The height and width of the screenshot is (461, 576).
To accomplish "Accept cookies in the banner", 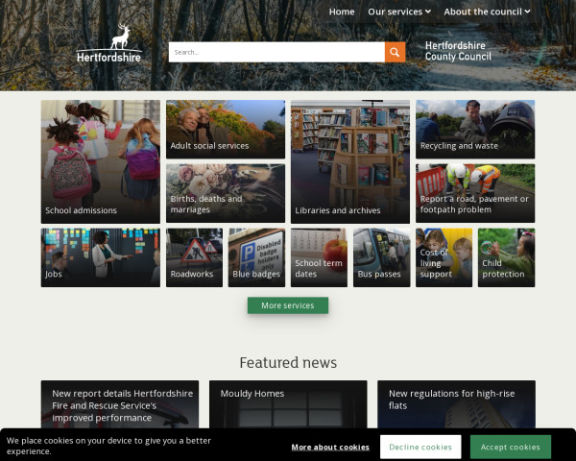I will [510, 447].
